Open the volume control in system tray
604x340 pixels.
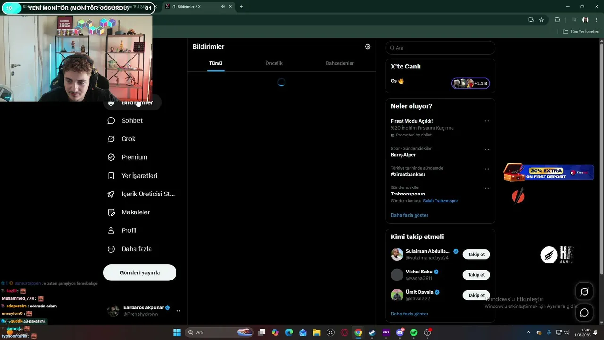[566, 332]
